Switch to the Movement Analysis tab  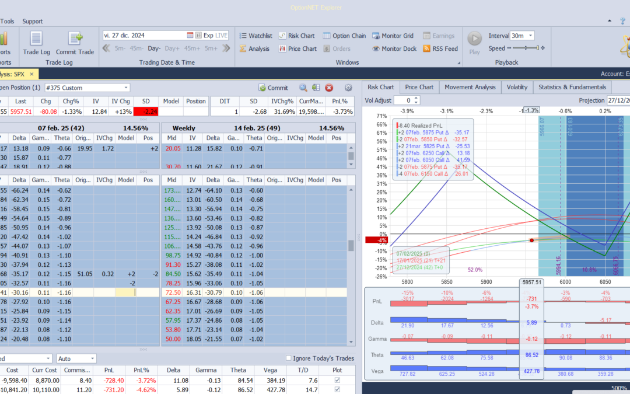click(x=470, y=87)
